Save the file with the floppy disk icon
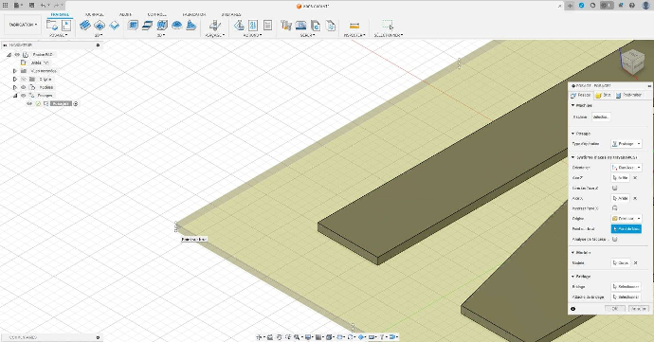The image size is (654, 342). click(31, 6)
